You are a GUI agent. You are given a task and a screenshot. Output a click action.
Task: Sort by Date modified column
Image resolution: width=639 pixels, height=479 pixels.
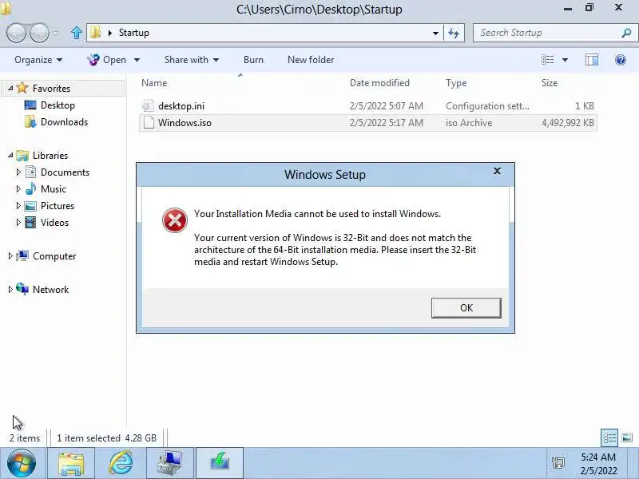point(379,83)
